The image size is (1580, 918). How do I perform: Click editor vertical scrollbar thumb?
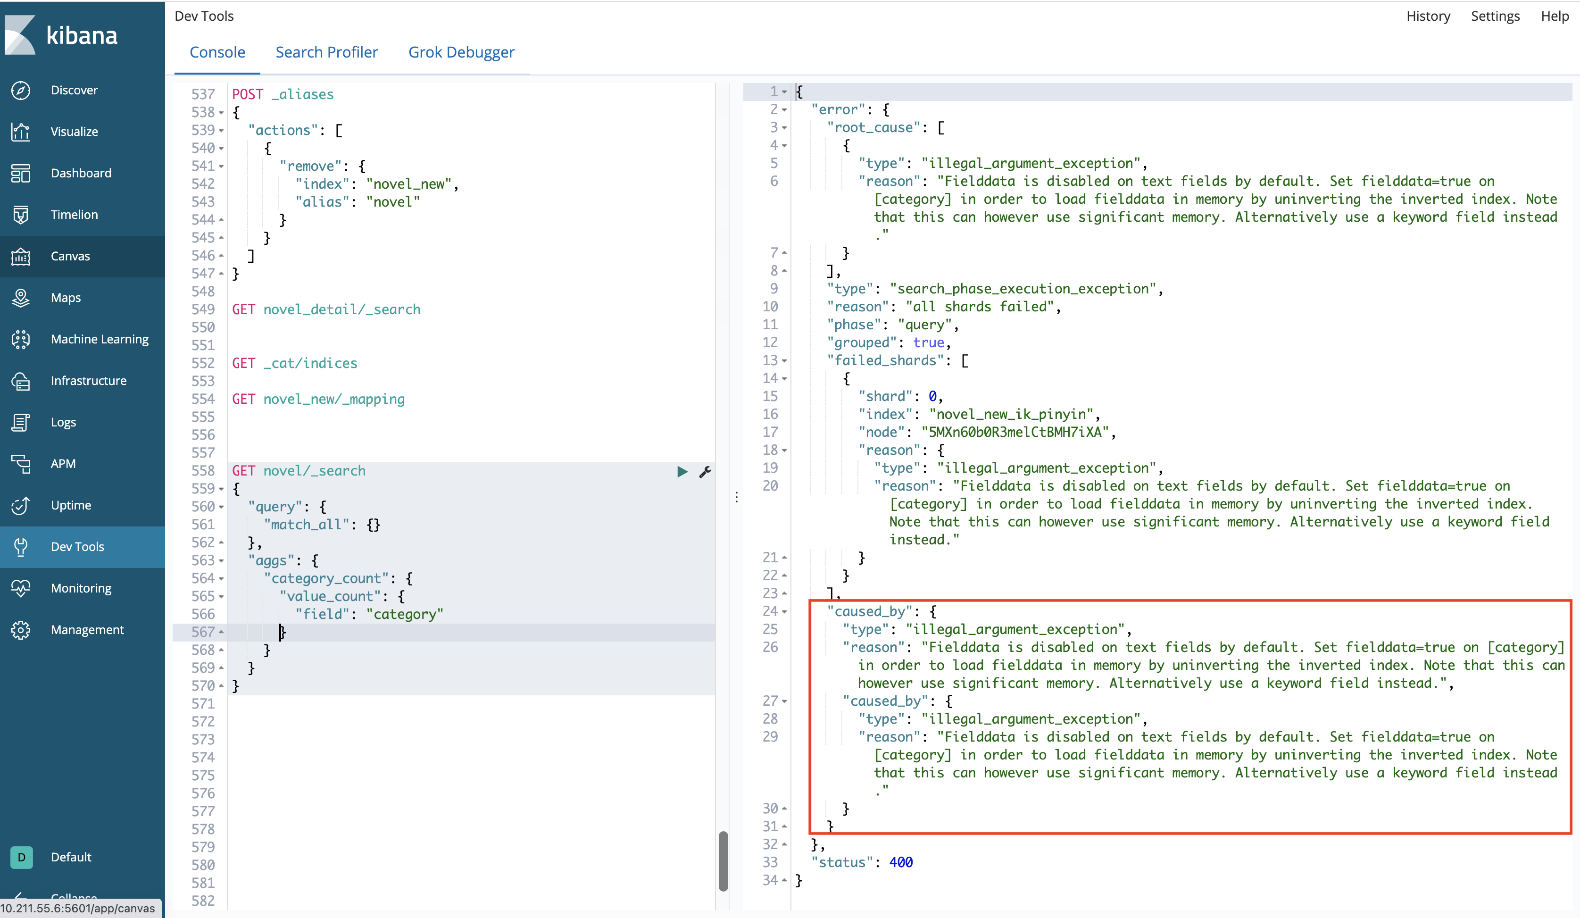723,861
